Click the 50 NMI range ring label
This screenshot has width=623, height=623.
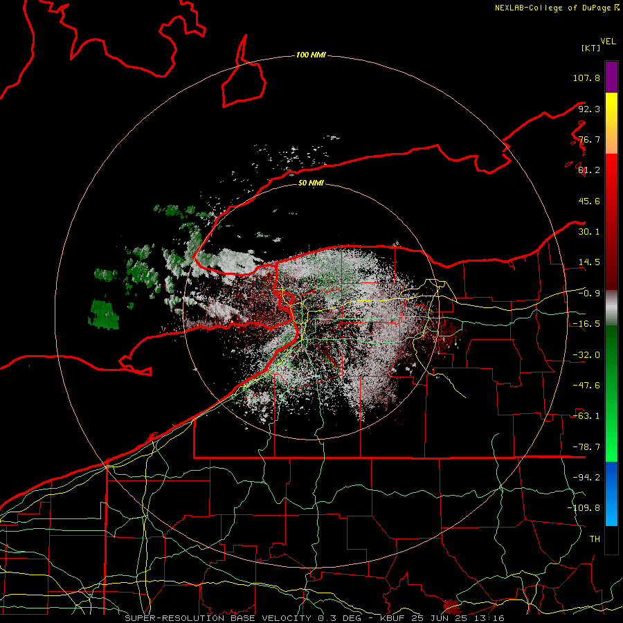point(311,183)
